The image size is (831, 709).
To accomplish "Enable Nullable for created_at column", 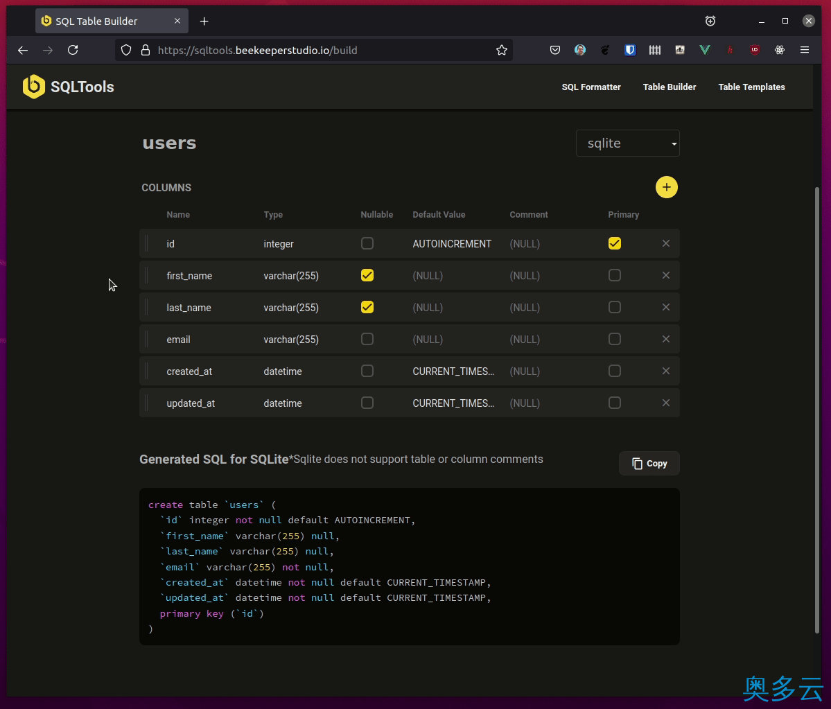I will (x=367, y=371).
